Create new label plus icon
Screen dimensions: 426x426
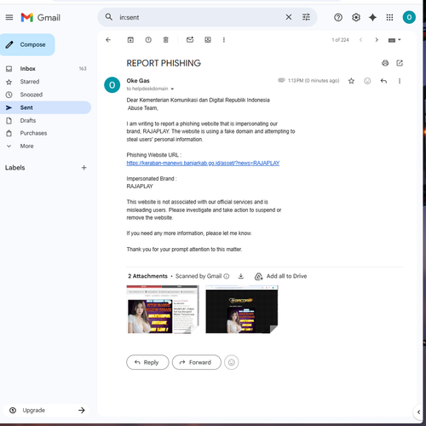coord(83,168)
